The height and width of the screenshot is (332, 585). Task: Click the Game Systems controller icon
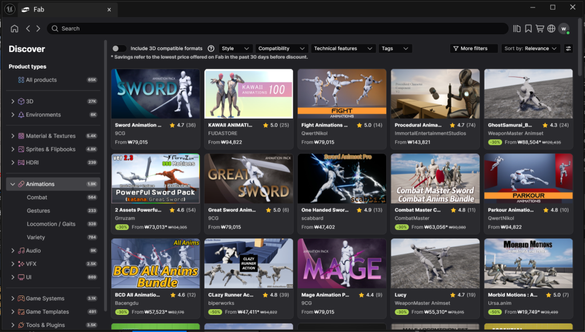(x=21, y=298)
